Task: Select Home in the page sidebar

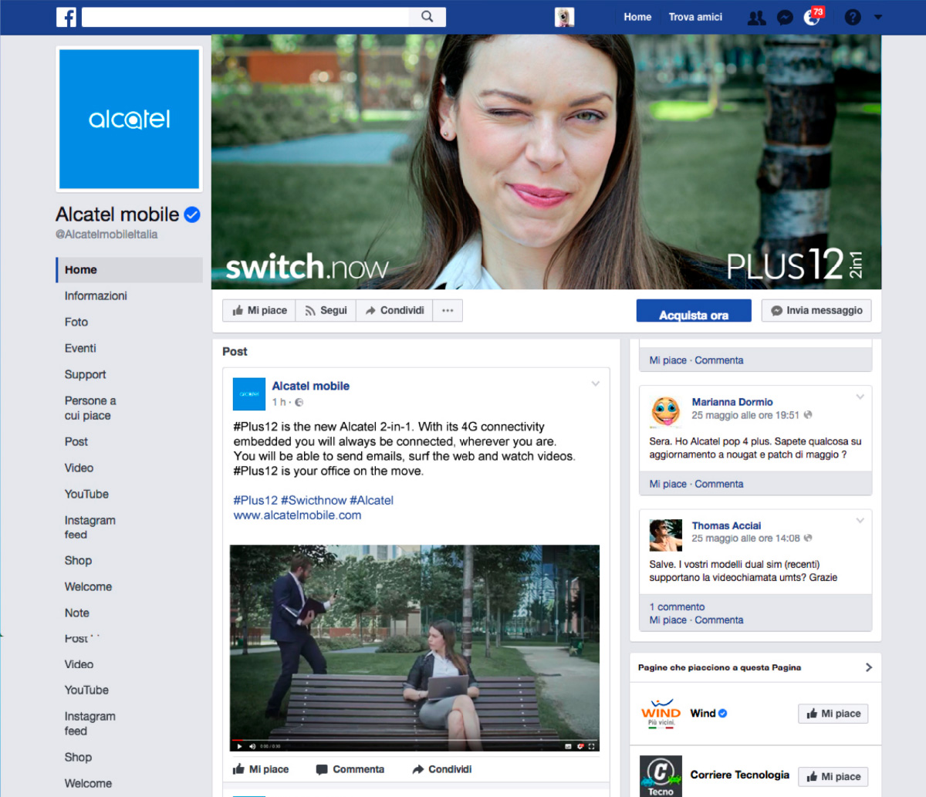Action: tap(129, 270)
